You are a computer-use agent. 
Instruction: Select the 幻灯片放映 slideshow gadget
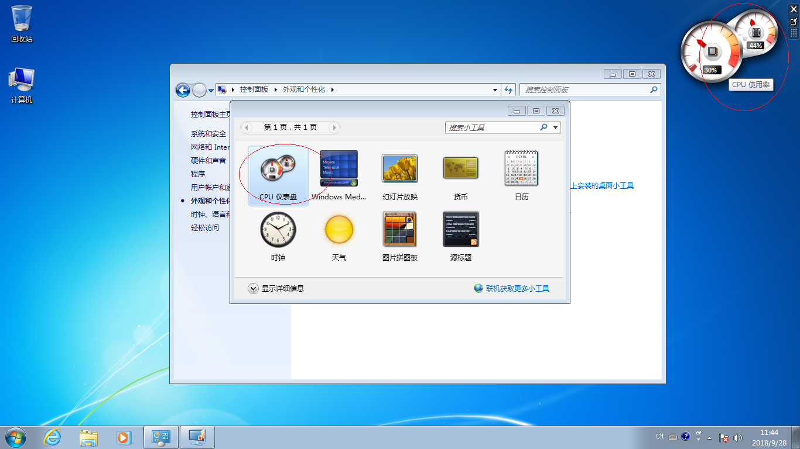(400, 176)
